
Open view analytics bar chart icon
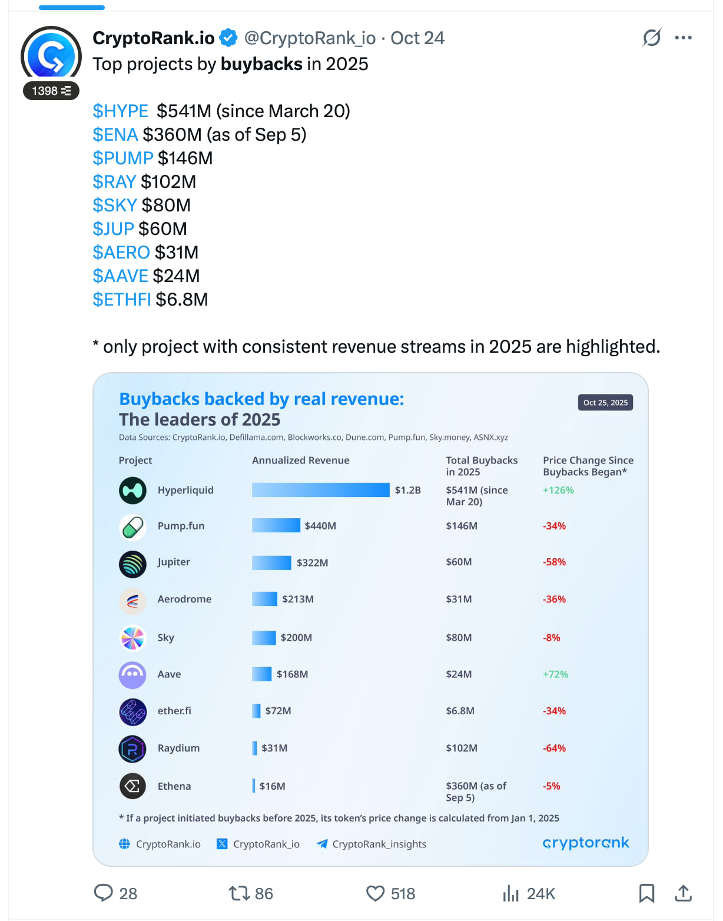[510, 893]
